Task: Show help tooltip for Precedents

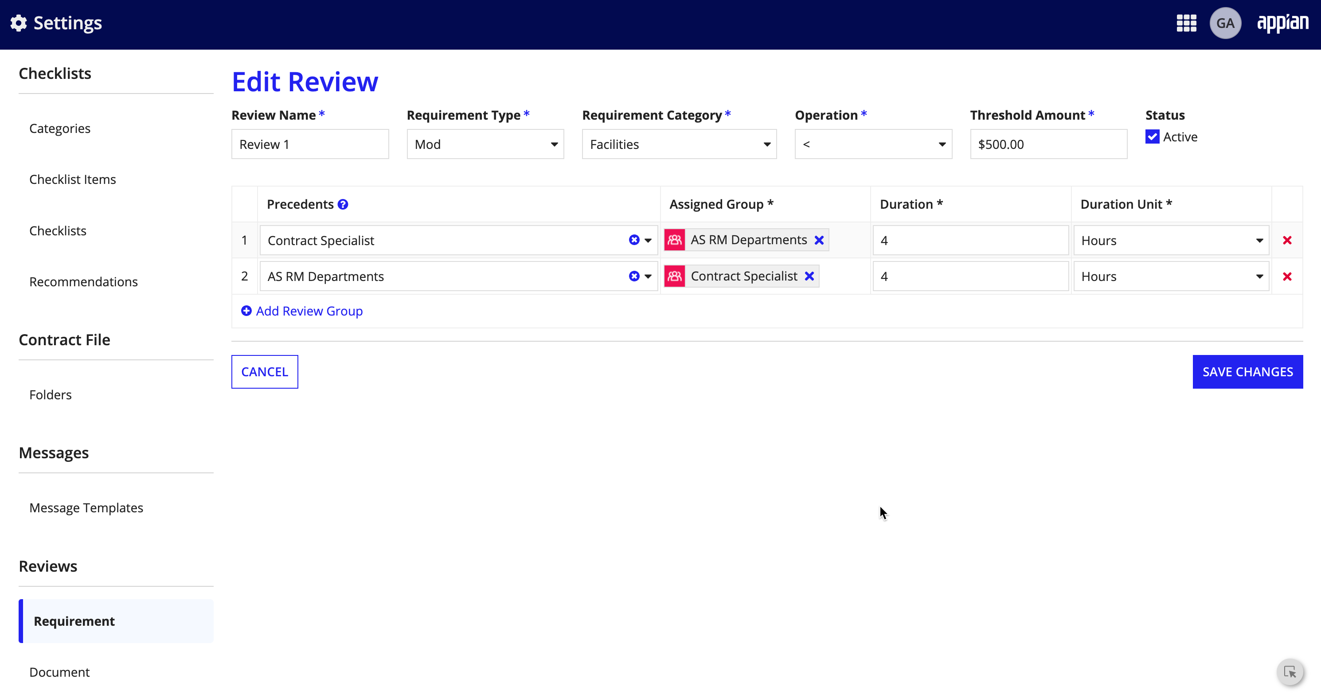Action: pos(343,204)
